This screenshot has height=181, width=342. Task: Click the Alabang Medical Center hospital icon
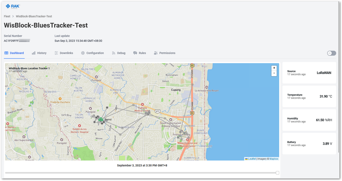tap(142, 105)
